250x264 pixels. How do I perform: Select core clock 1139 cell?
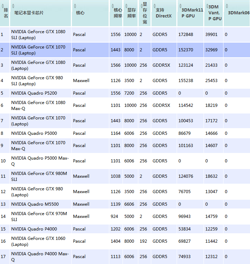click(x=116, y=204)
